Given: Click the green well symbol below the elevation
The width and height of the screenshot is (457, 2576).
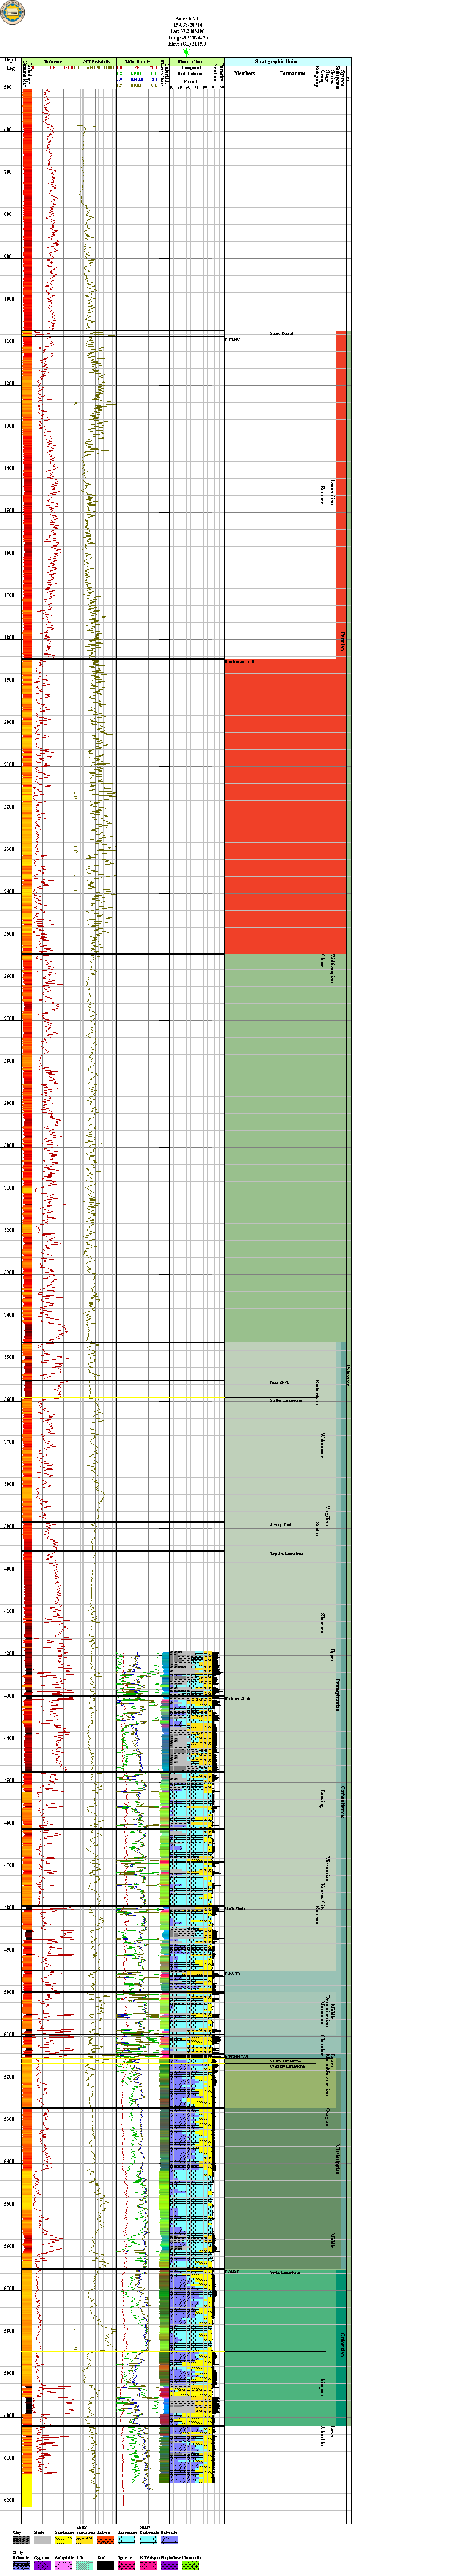Looking at the screenshot, I should pos(187,52).
